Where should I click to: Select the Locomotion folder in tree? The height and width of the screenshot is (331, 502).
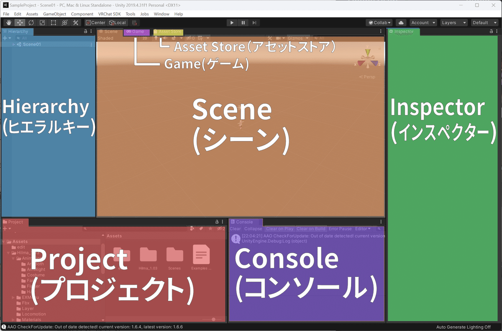coord(34,314)
